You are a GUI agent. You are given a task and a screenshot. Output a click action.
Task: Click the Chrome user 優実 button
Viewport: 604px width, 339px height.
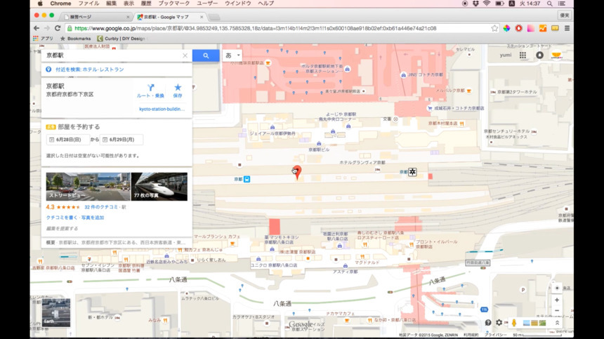[565, 15]
